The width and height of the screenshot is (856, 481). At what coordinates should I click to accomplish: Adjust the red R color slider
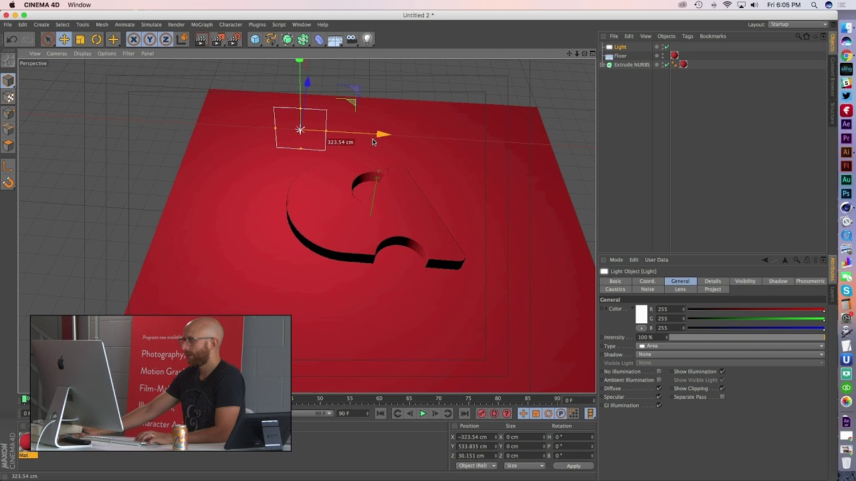(756, 309)
